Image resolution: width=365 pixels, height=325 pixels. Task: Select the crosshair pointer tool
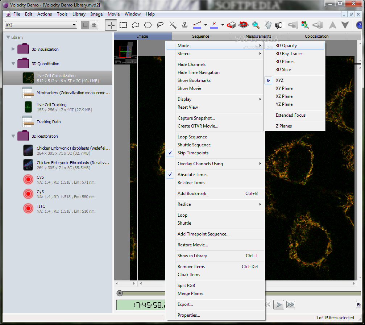coord(111,25)
